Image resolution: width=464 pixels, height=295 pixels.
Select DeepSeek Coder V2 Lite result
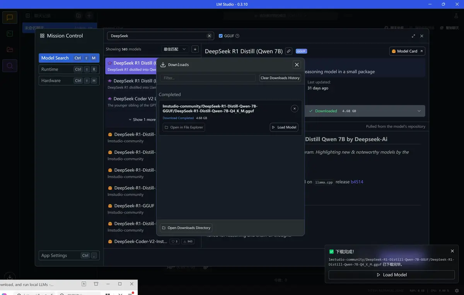tap(131, 101)
